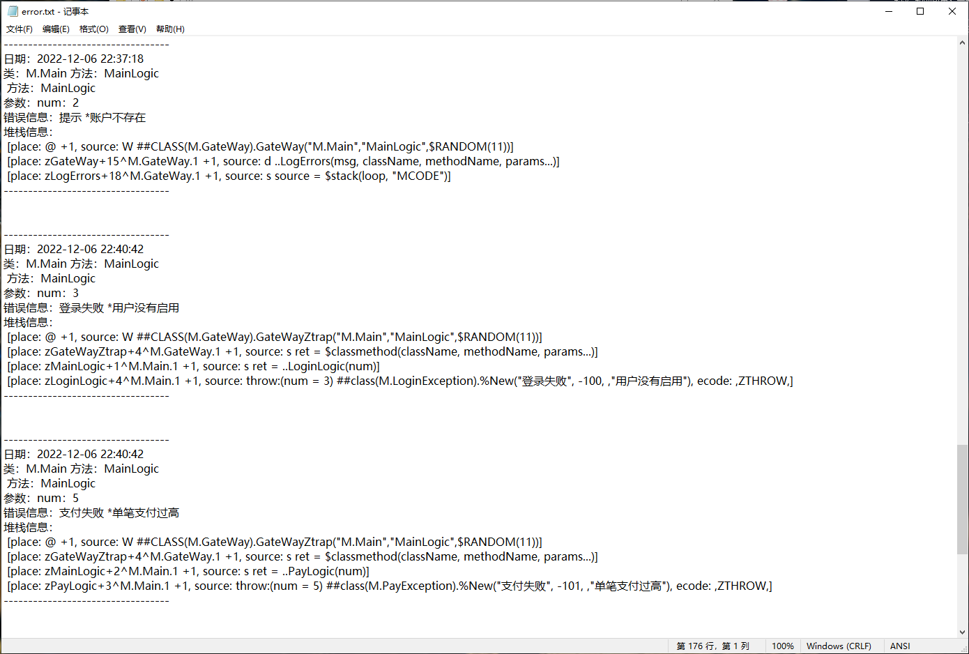The height and width of the screenshot is (654, 969).
Task: Close the error.txt Notepad window
Action: (x=952, y=11)
